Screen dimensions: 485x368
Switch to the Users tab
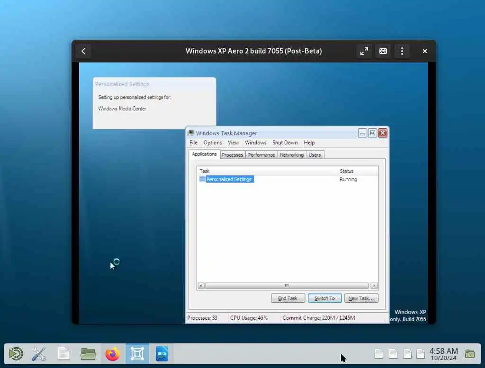[314, 155]
